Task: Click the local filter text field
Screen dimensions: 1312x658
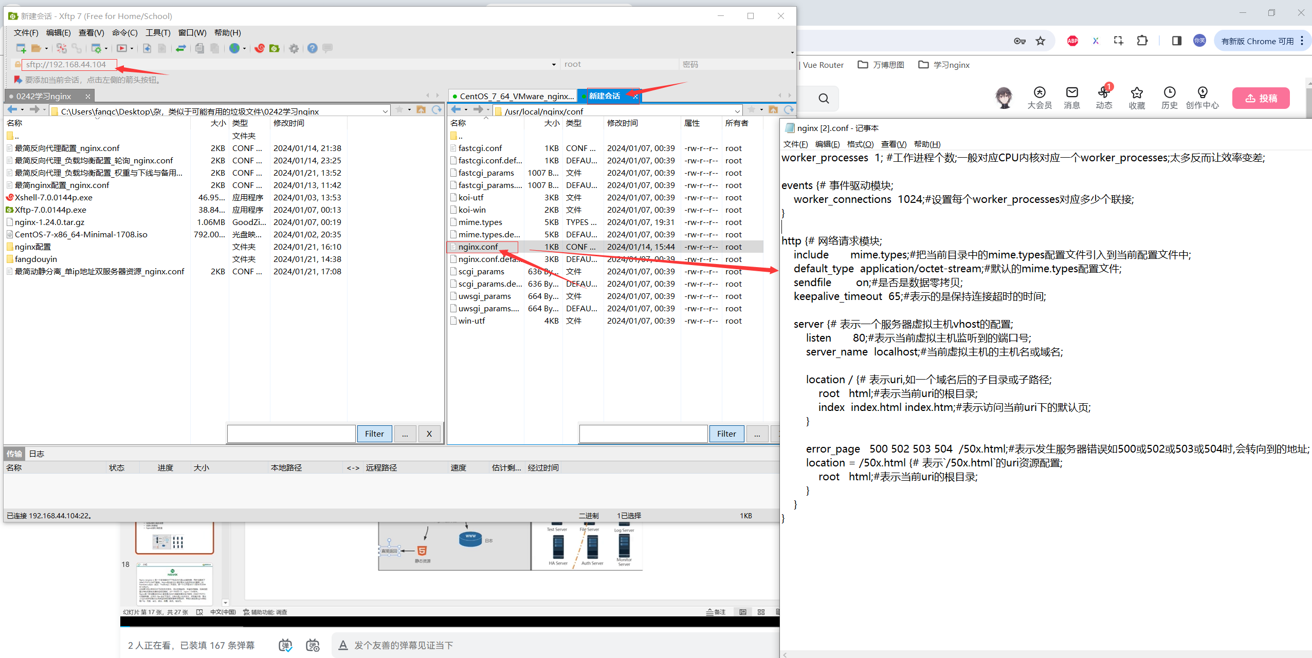Action: [291, 434]
